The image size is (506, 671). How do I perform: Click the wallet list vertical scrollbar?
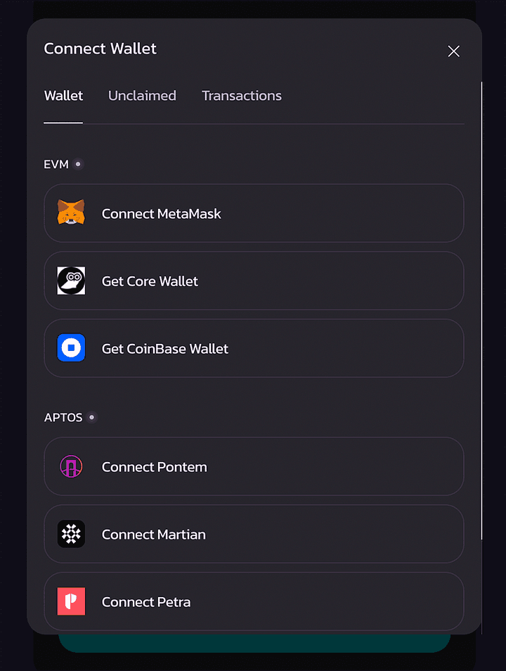[x=482, y=309]
